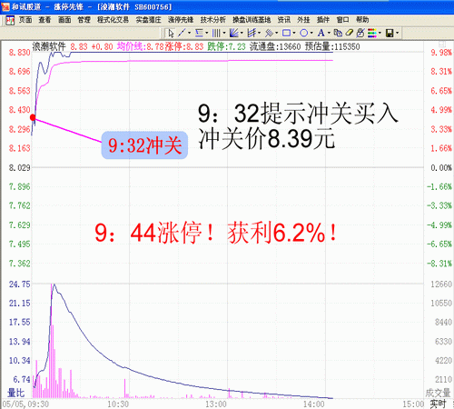Click the 9.98% percent axis label
The height and width of the screenshot is (409, 454).
coord(441,53)
